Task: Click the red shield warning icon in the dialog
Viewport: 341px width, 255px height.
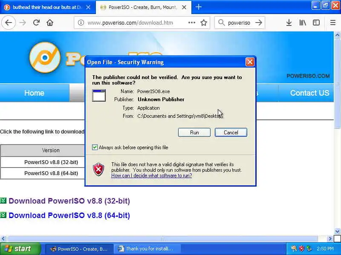Action: click(x=98, y=169)
